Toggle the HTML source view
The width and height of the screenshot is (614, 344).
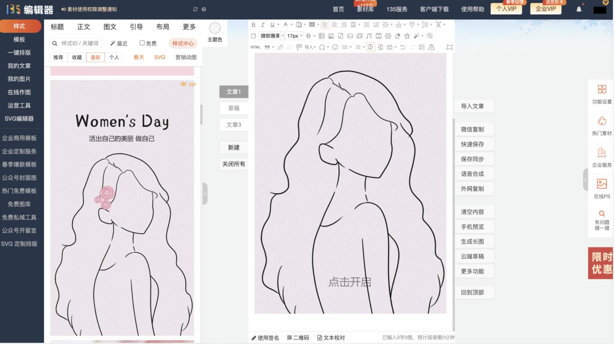[x=255, y=47]
